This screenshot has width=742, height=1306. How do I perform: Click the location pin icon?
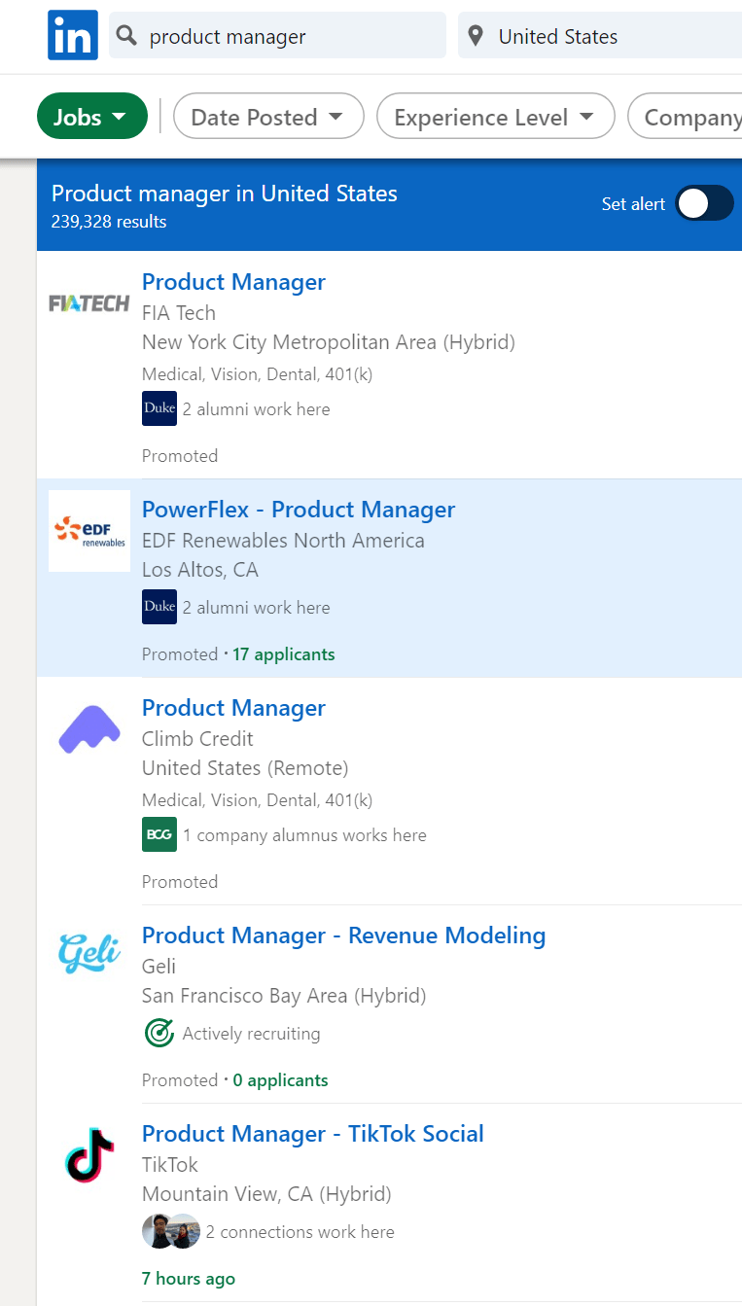click(476, 36)
